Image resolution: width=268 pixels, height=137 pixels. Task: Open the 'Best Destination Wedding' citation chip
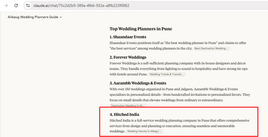[x=212, y=49]
